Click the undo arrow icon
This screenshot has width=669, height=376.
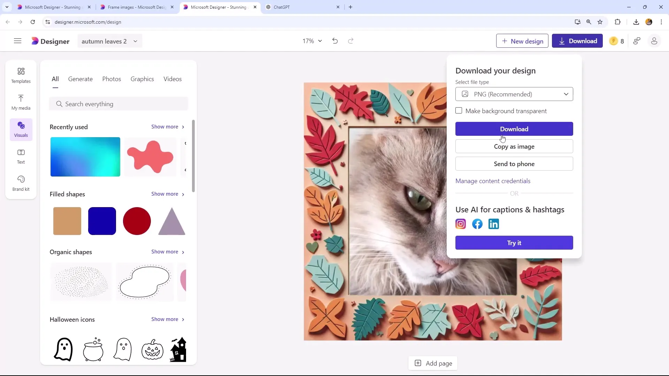click(336, 41)
